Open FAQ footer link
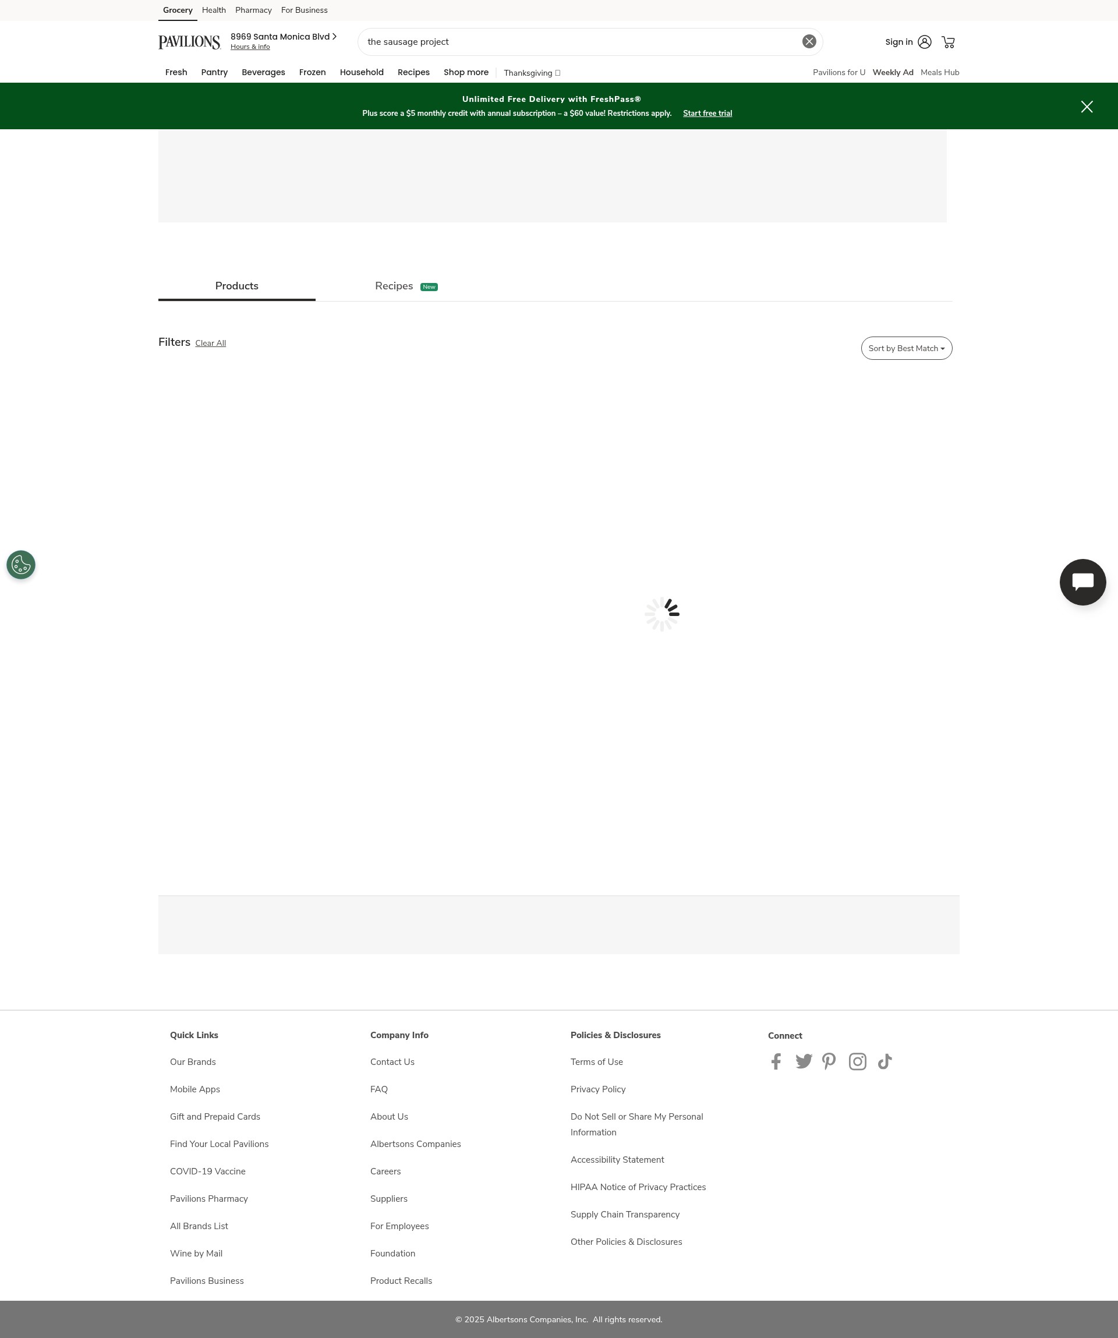The image size is (1118, 1338). [x=378, y=1089]
